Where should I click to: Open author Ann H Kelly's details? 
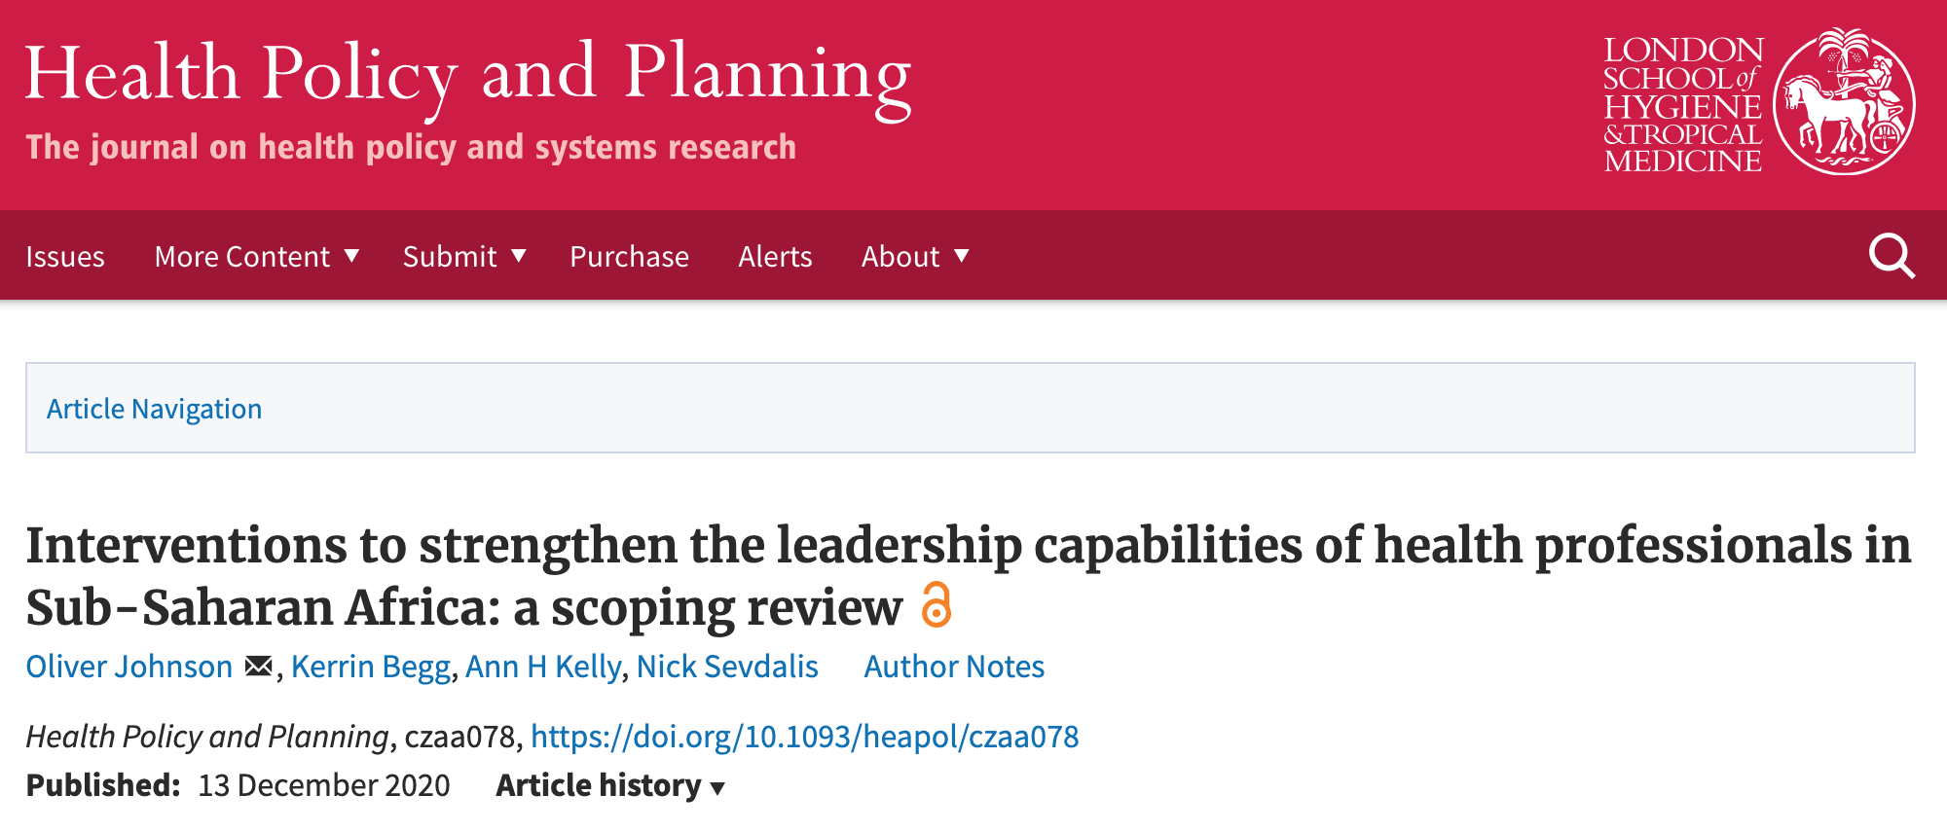click(x=543, y=667)
